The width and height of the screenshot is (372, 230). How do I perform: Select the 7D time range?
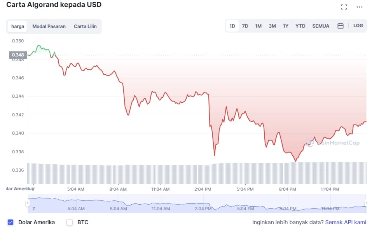click(x=245, y=26)
